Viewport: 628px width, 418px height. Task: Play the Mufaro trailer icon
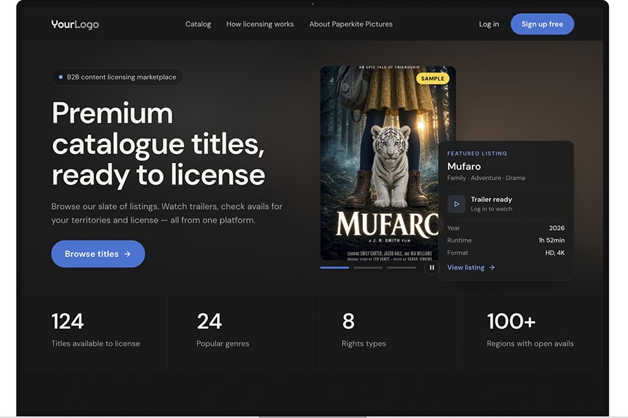[x=456, y=204]
